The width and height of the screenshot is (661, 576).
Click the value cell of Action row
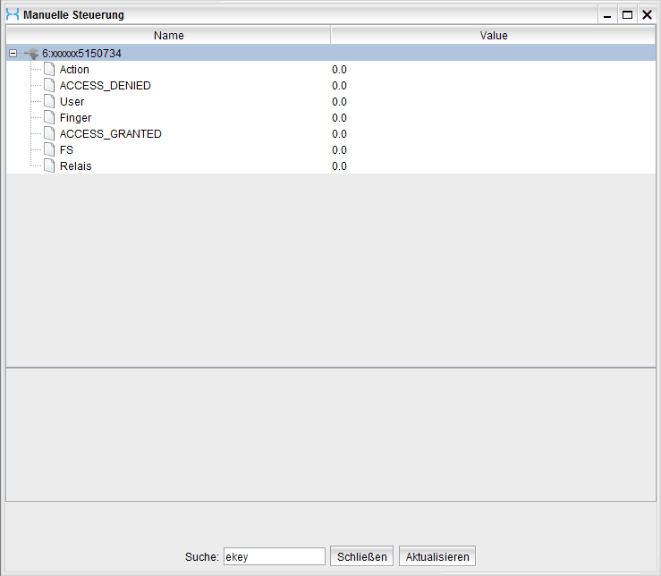[339, 70]
